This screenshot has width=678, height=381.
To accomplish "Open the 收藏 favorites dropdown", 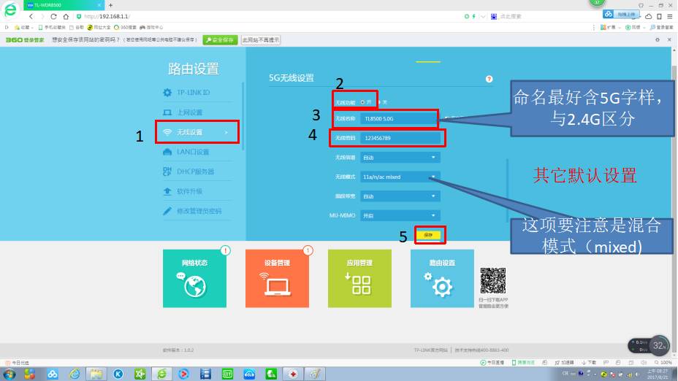I will pos(24,28).
